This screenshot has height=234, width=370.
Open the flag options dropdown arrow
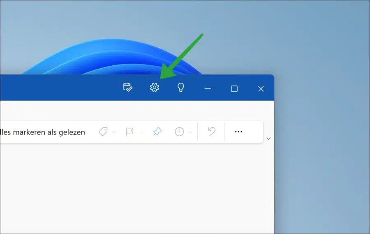click(x=141, y=132)
